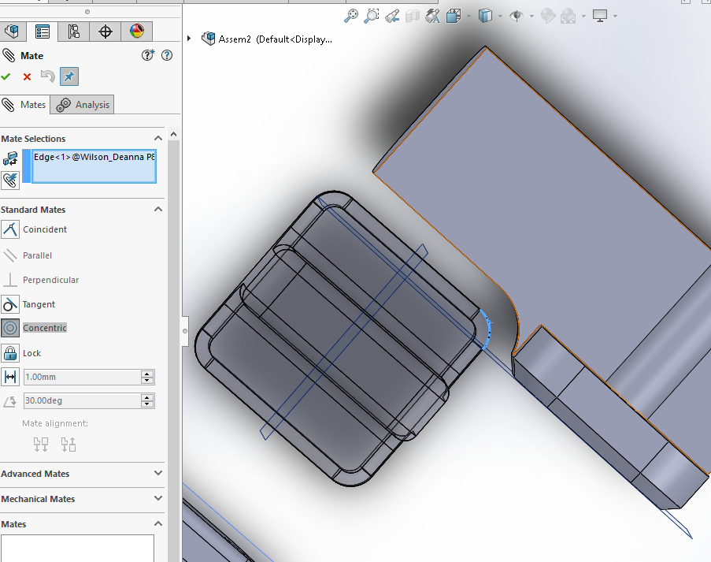
Task: Select the Tangent mate type
Action: pyautogui.click(x=37, y=304)
